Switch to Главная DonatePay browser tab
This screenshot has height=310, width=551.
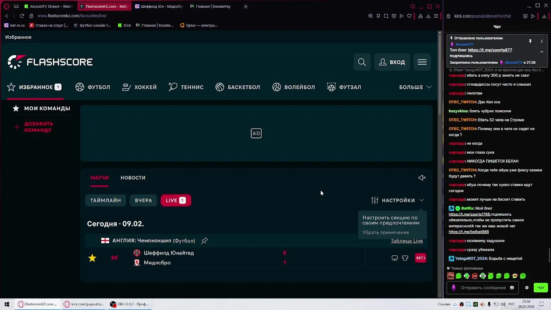[x=211, y=6]
